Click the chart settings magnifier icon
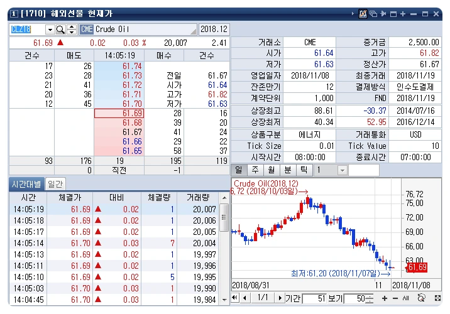Viewport: 450px width, 314px height. point(421,298)
